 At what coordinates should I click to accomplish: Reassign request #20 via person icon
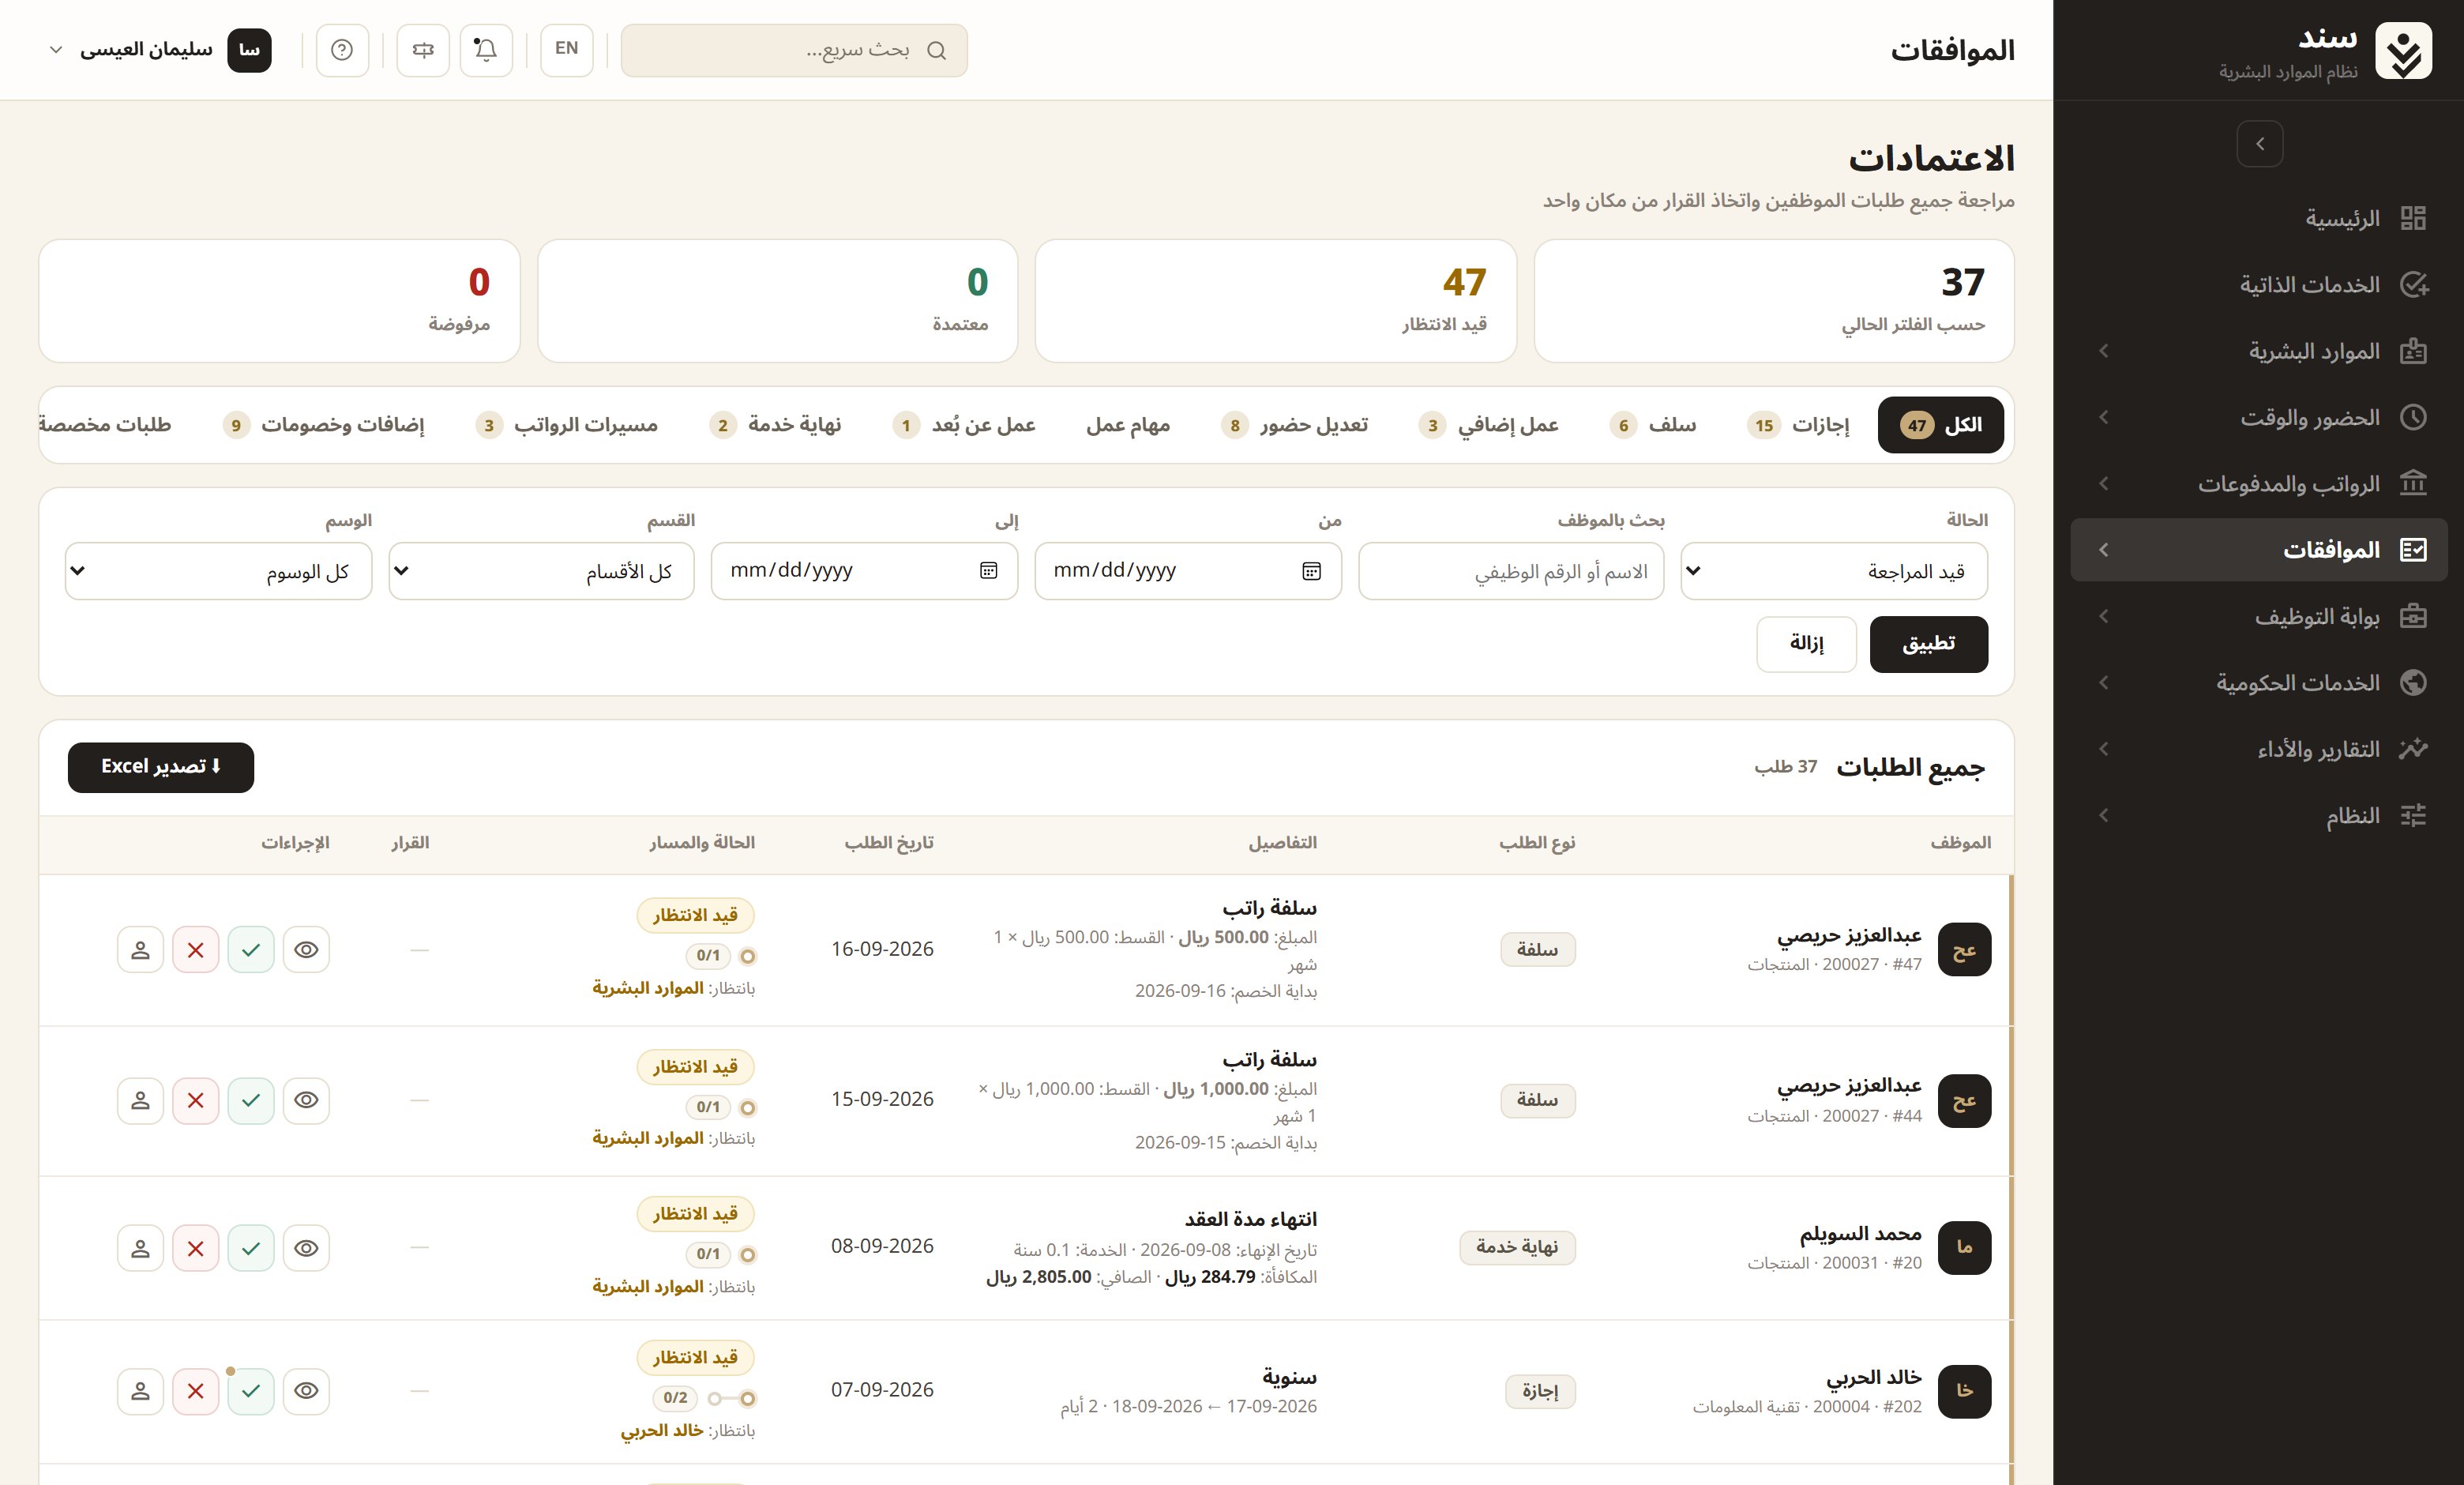coord(140,1248)
